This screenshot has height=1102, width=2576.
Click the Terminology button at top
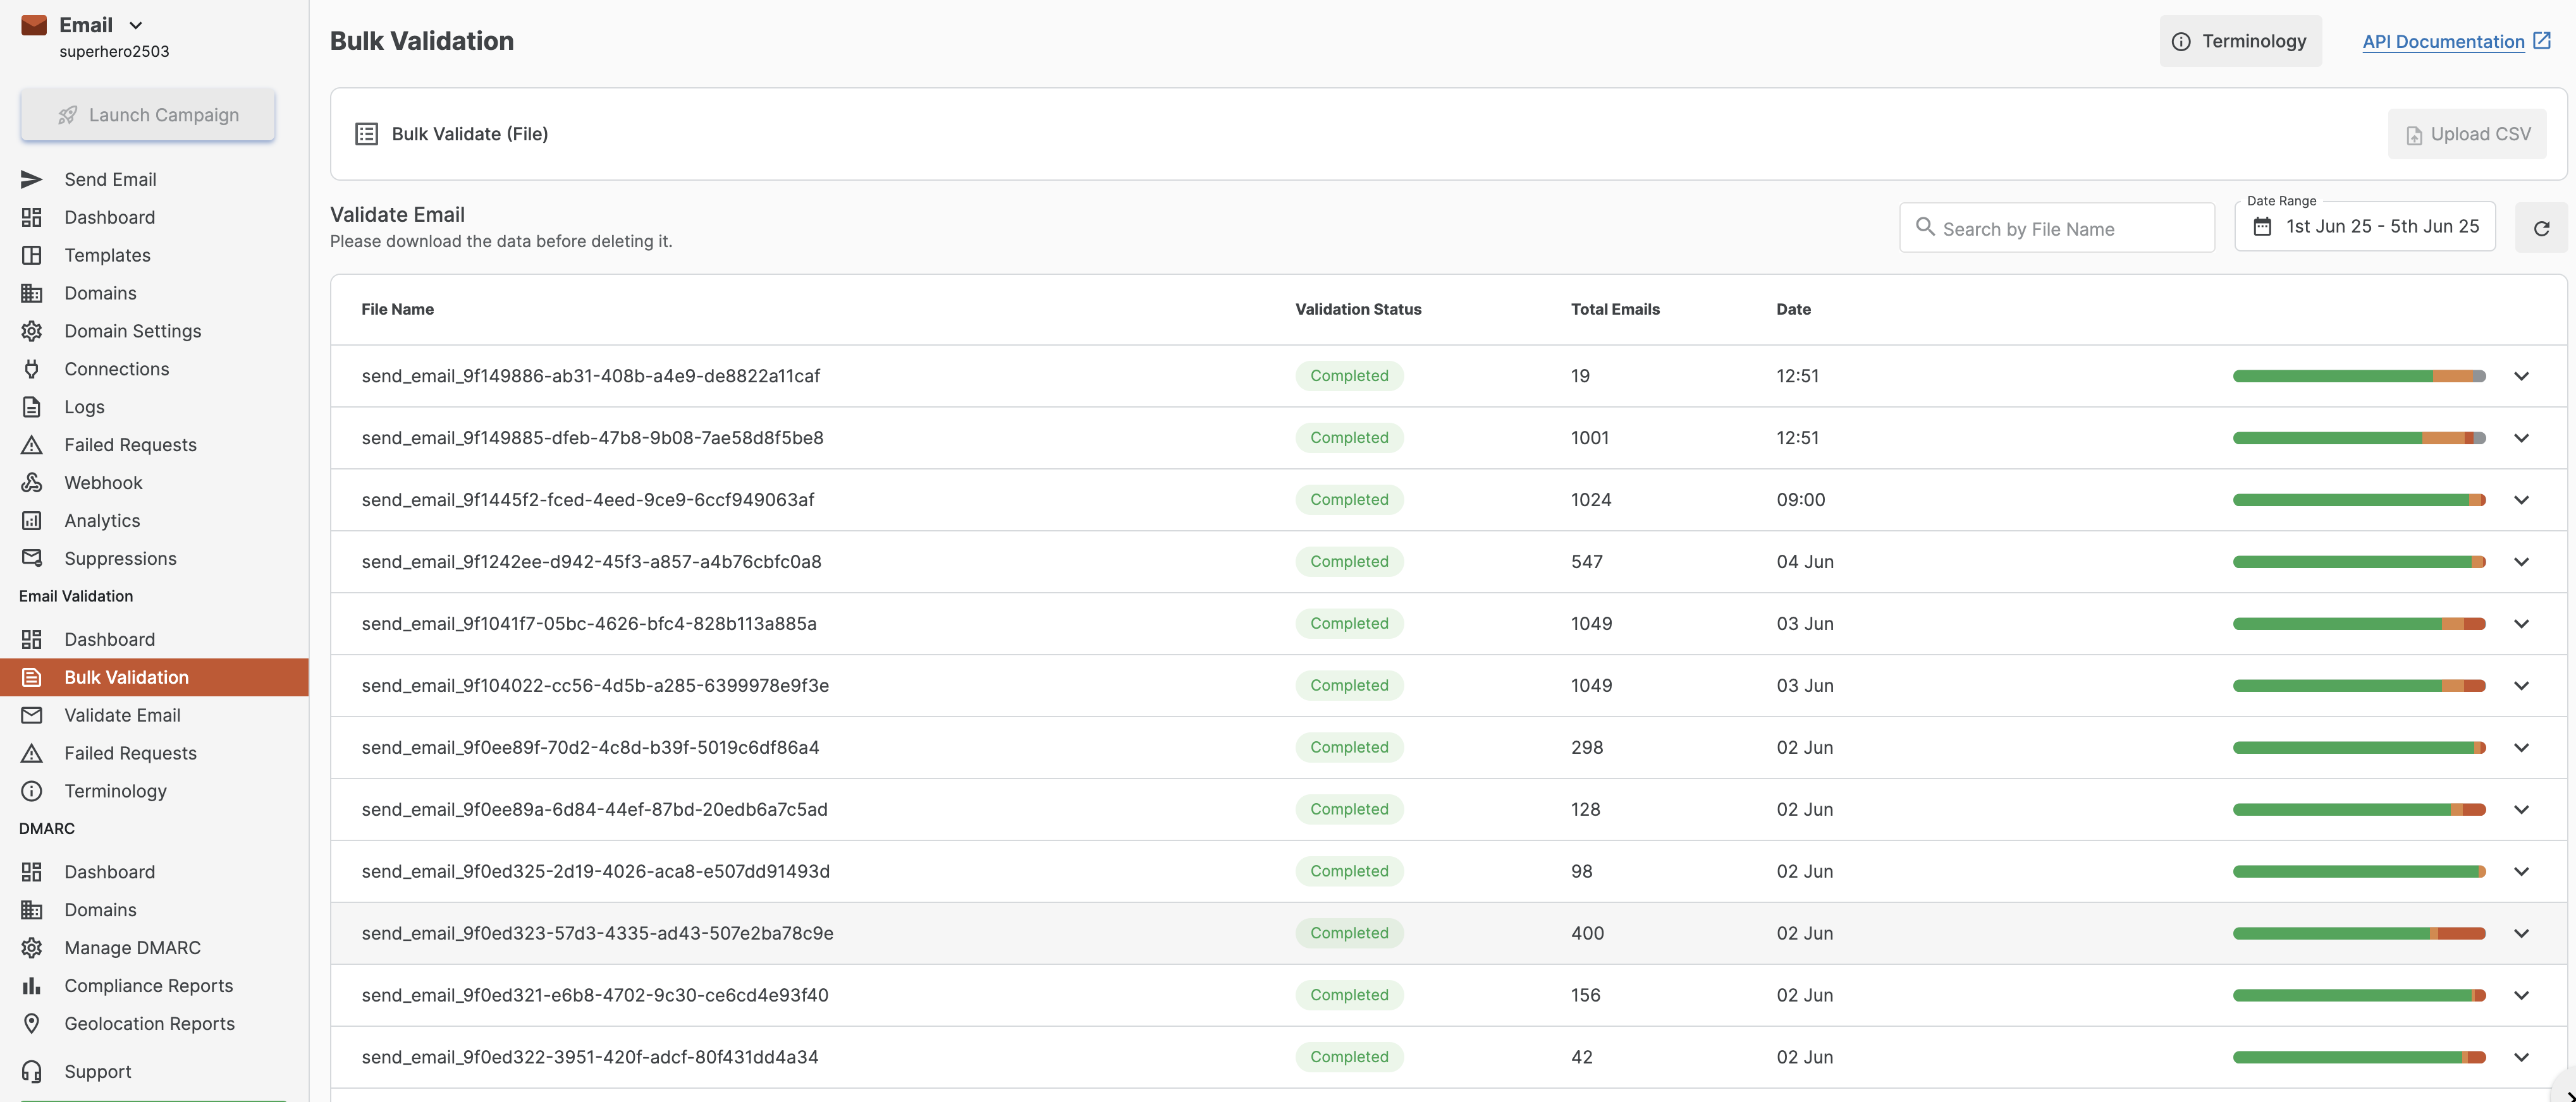2240,41
